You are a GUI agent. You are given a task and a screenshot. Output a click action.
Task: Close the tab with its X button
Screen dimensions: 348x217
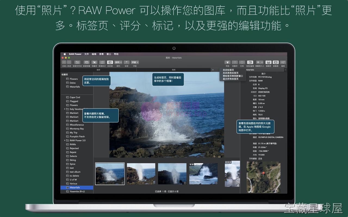pyautogui.click(x=213, y=70)
